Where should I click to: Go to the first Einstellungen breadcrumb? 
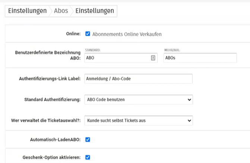click(28, 11)
